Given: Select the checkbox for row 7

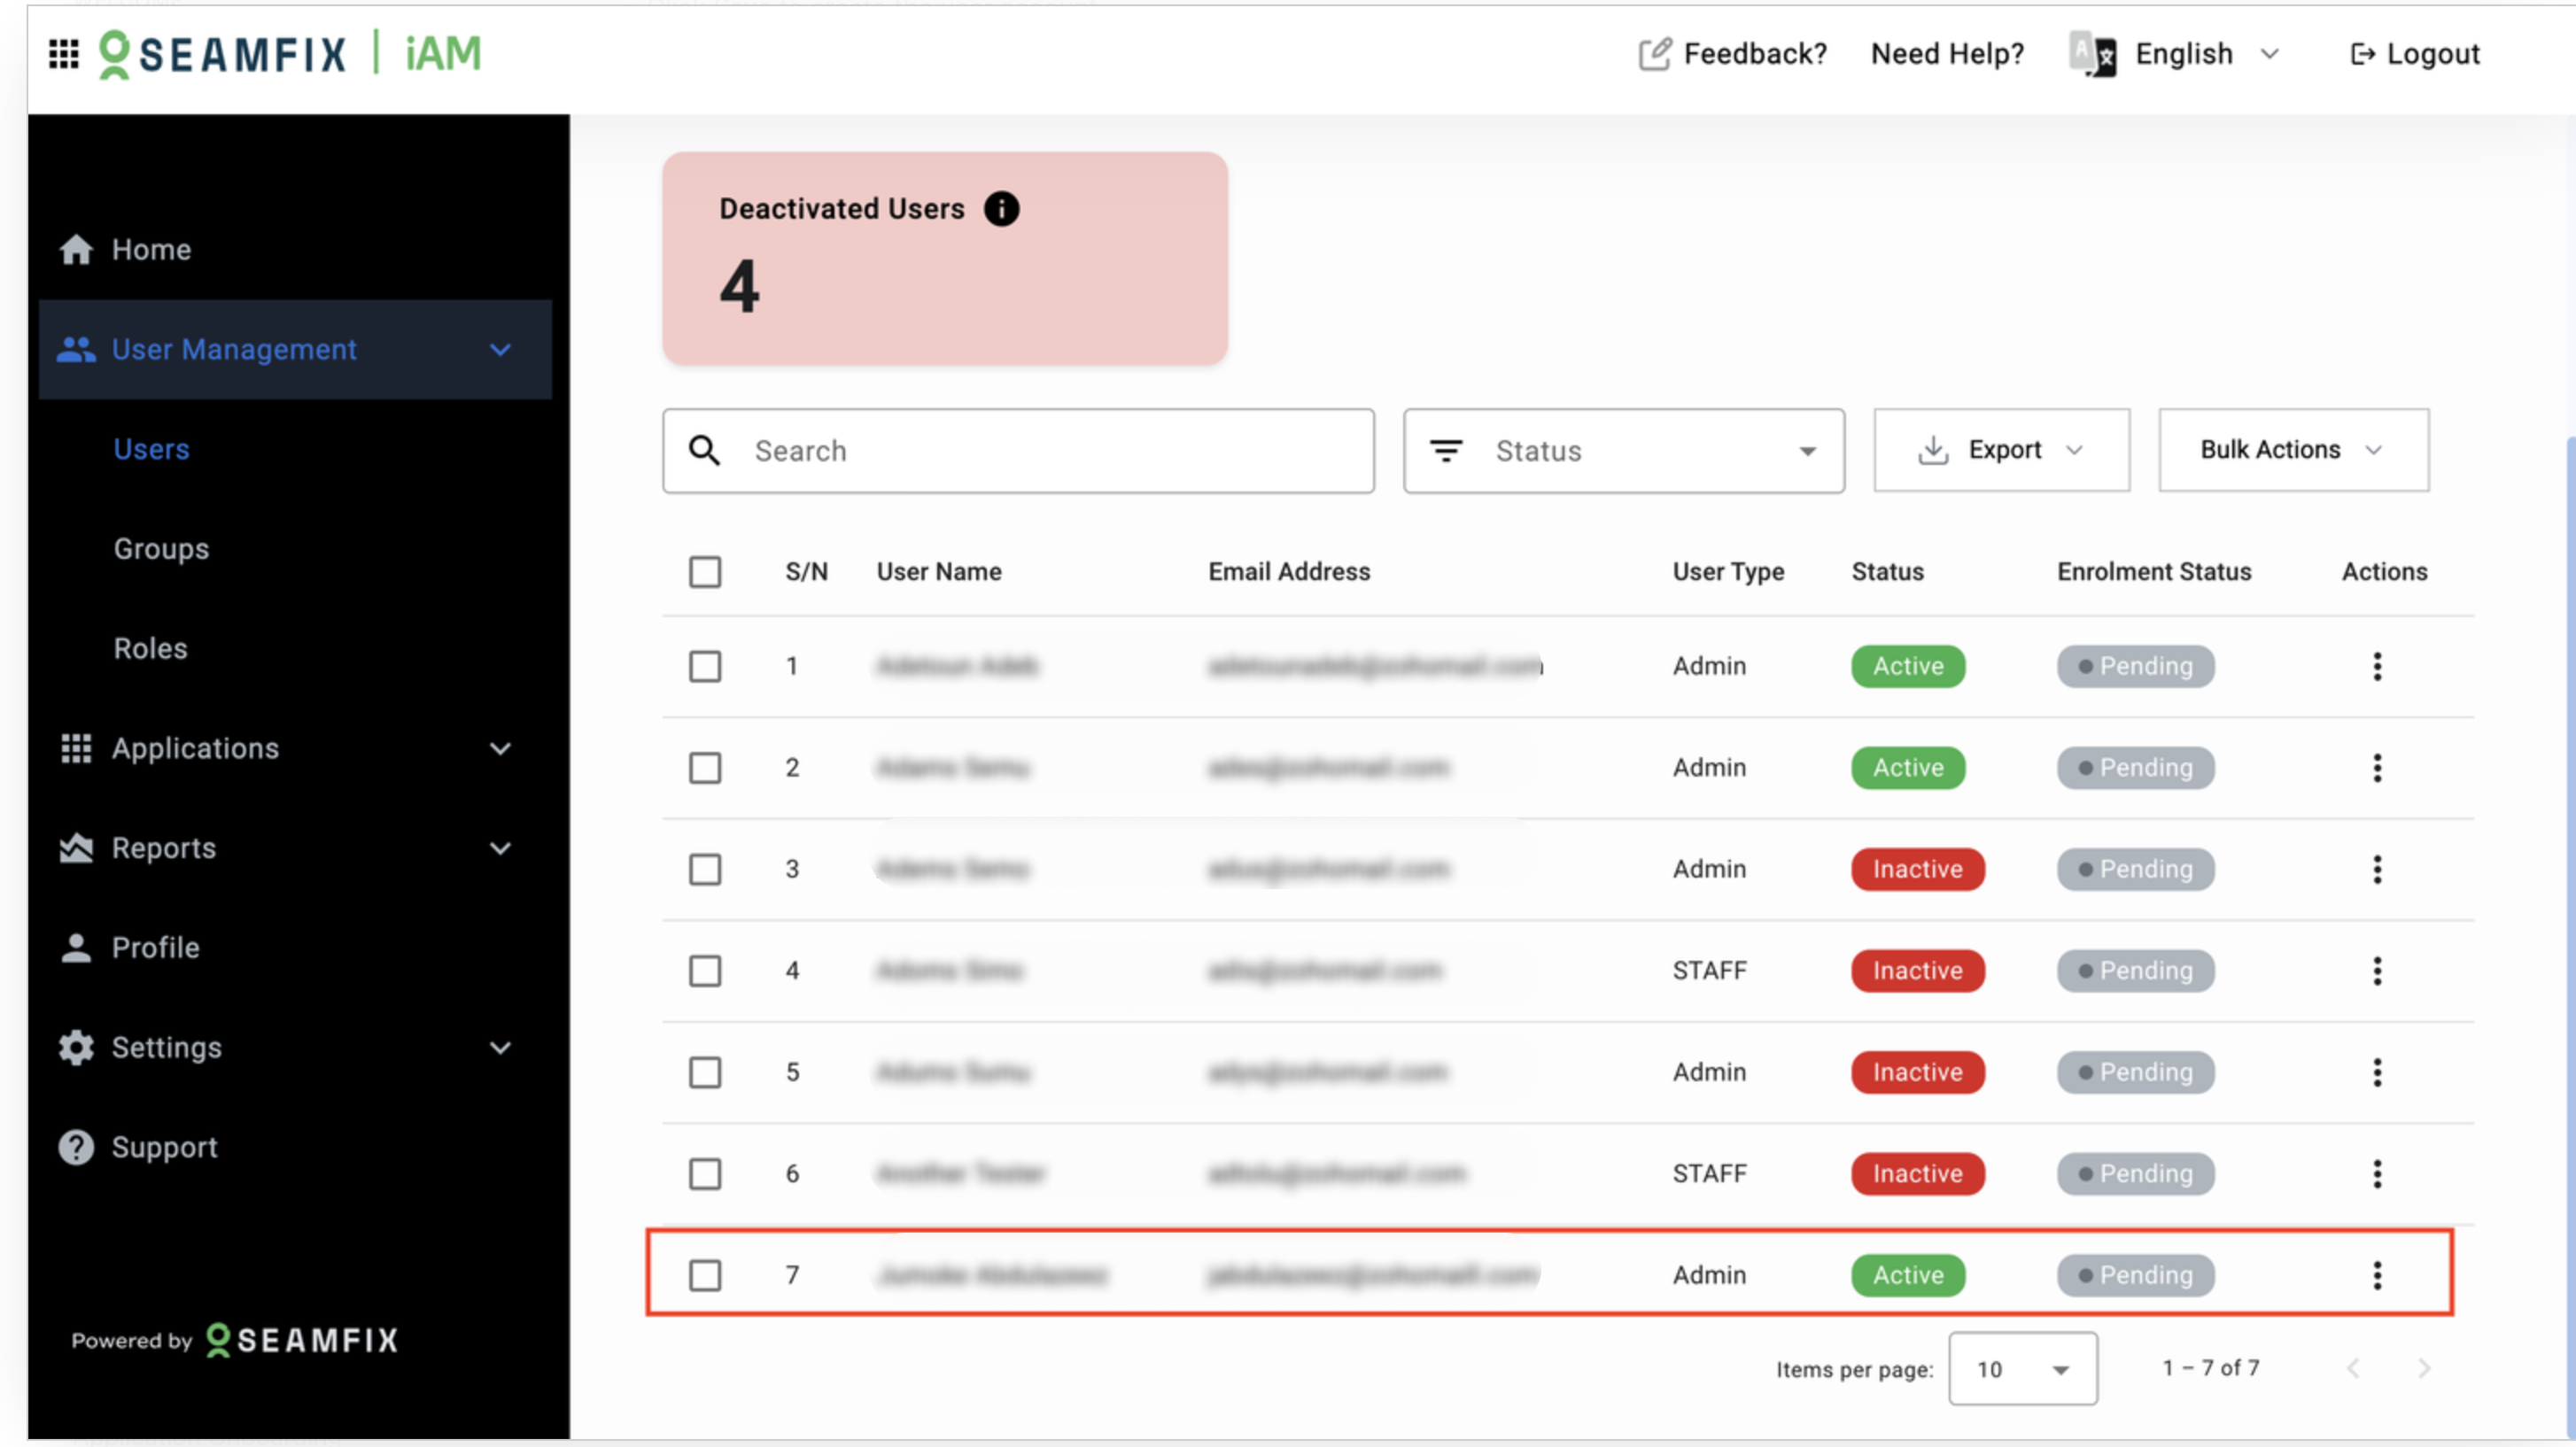Looking at the screenshot, I should [705, 1275].
